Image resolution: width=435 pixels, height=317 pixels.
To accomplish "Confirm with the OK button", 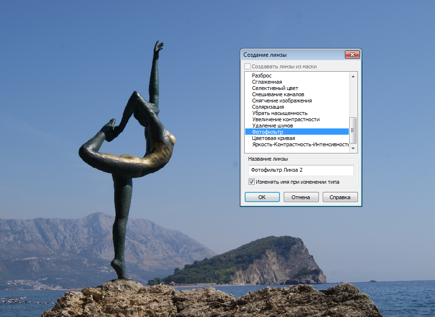I will [x=262, y=197].
